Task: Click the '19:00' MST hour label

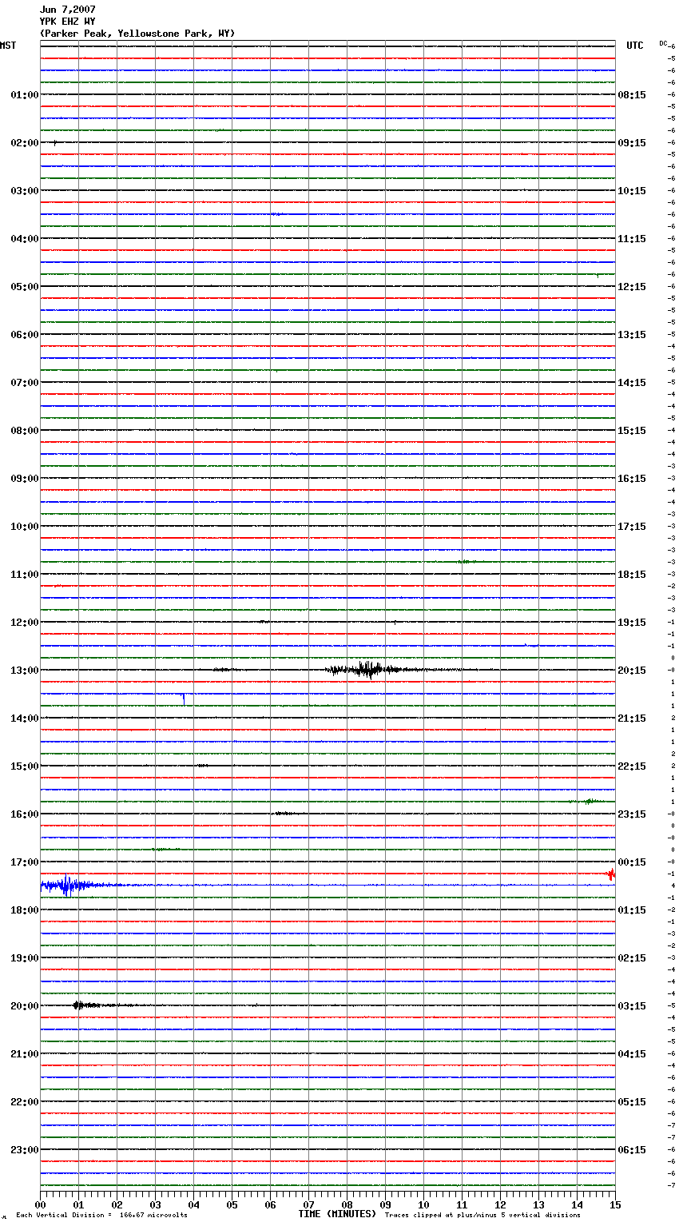Action: click(25, 958)
